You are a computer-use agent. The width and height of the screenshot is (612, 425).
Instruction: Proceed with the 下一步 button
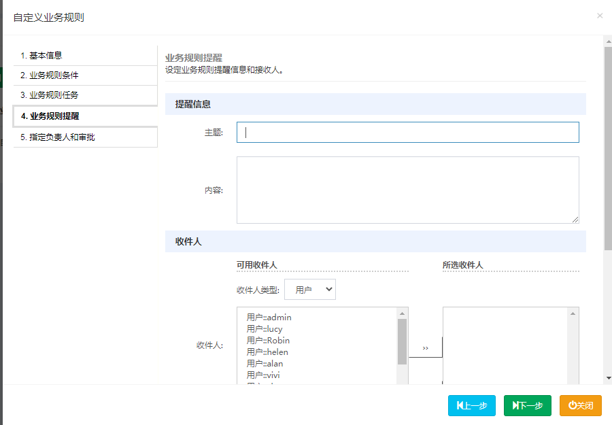click(x=528, y=405)
